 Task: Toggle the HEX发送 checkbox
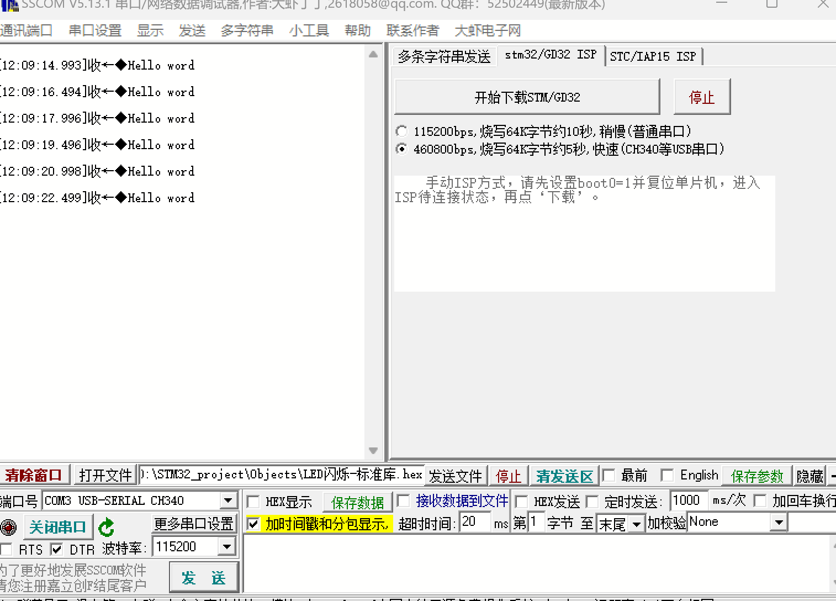tap(521, 502)
